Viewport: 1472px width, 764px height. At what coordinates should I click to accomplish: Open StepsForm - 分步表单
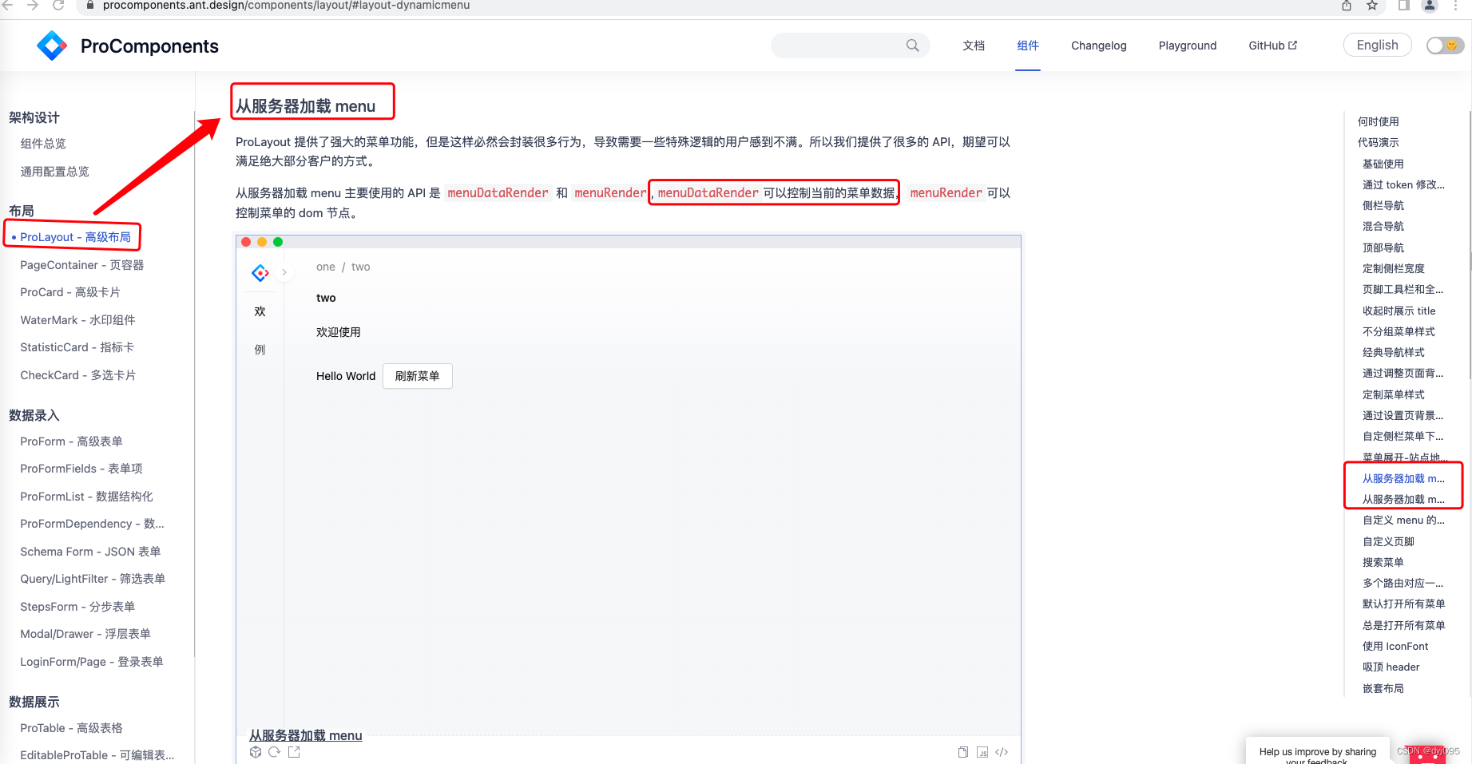(x=77, y=607)
